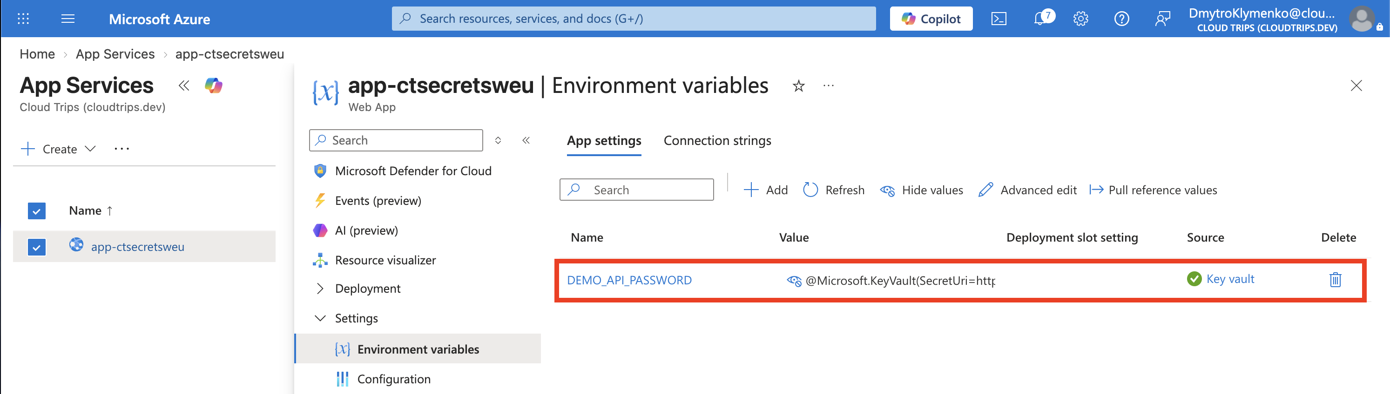Collapse the App Services list pane
The height and width of the screenshot is (394, 1390).
coord(184,85)
